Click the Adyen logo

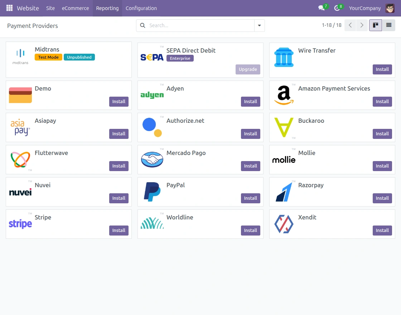[x=152, y=95]
